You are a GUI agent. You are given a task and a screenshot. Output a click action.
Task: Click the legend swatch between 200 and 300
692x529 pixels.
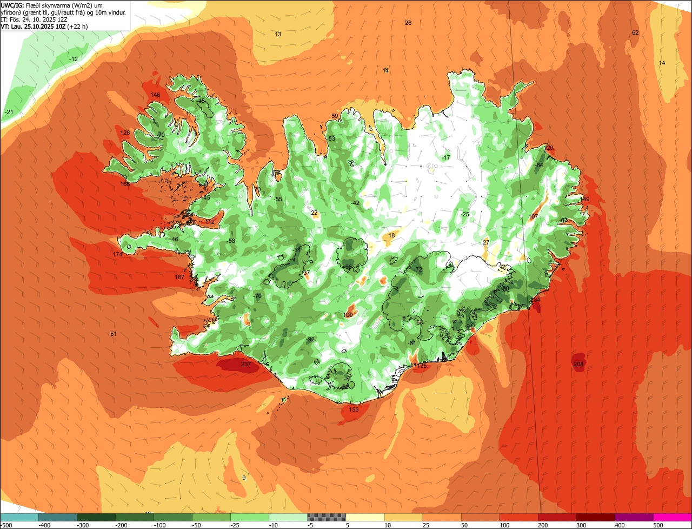click(x=557, y=517)
